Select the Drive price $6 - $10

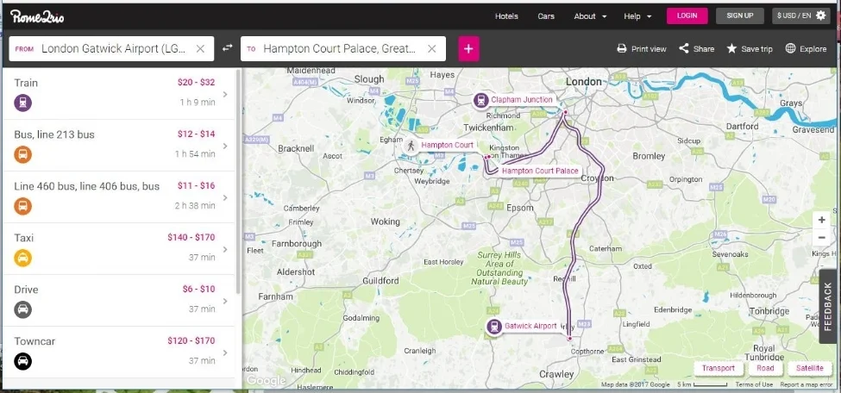point(198,290)
